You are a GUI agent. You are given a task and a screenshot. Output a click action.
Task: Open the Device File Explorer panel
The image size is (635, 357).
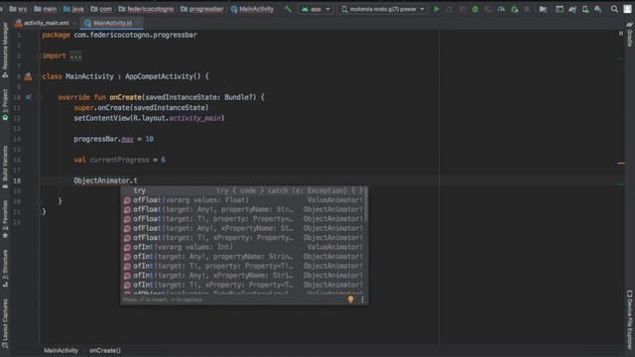pos(630,319)
